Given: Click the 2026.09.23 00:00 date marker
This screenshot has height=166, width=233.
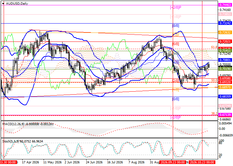Looking at the screenshot, I should (173, 162).
